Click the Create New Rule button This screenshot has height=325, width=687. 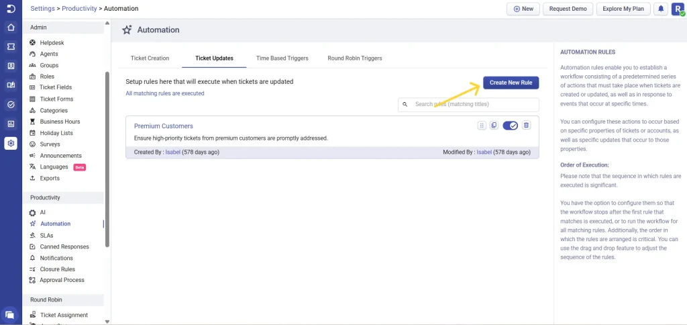tap(511, 83)
